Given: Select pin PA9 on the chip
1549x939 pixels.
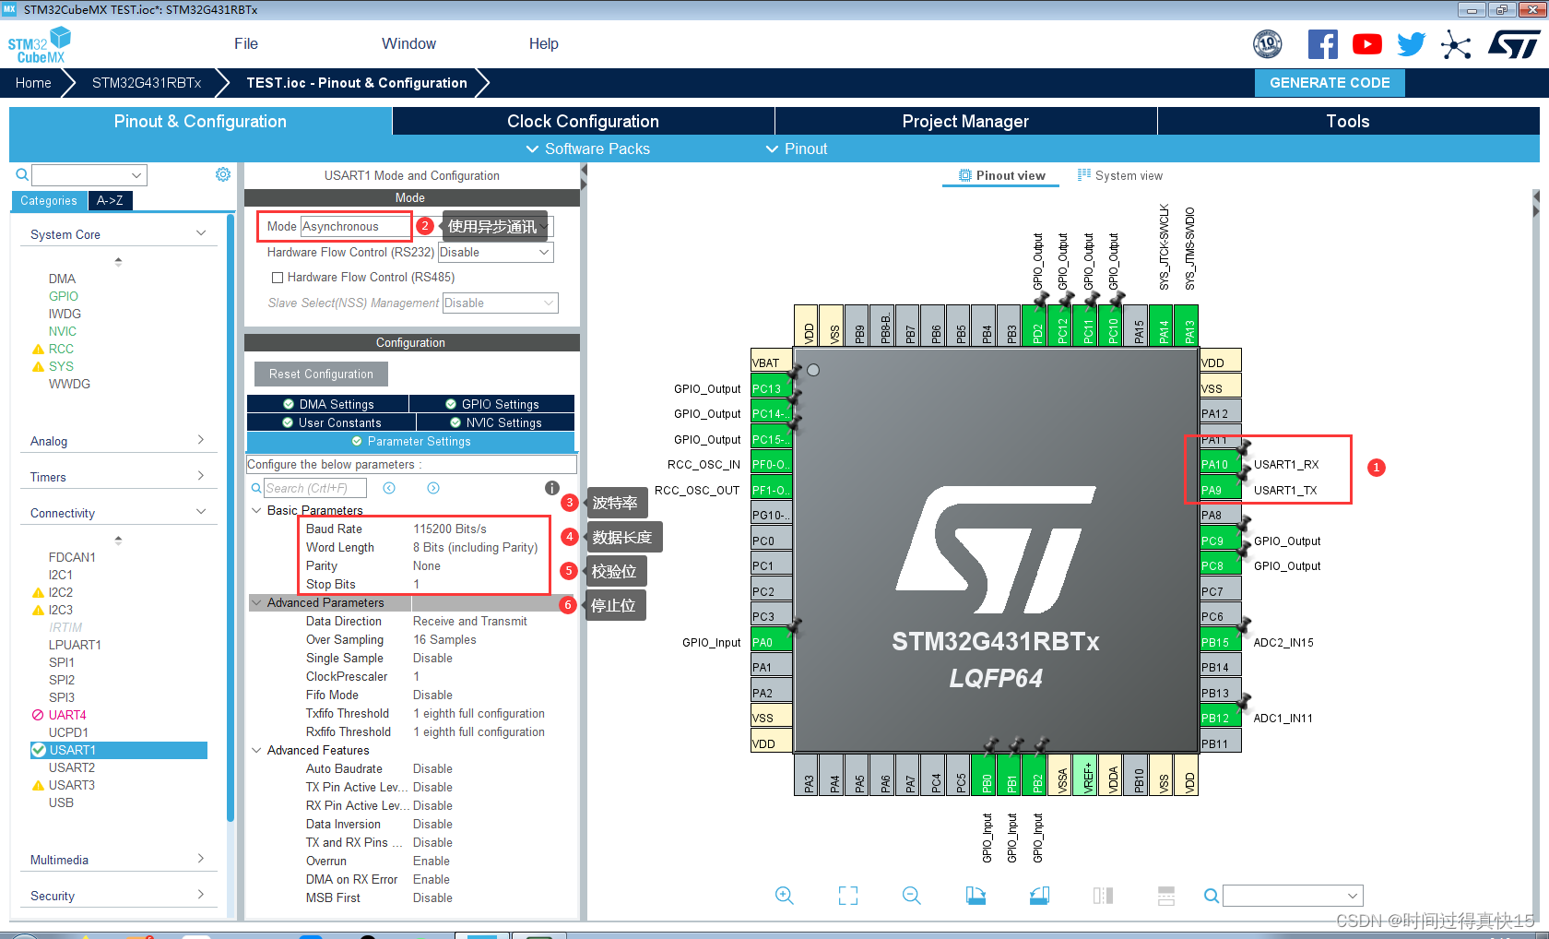Looking at the screenshot, I should 1220,490.
